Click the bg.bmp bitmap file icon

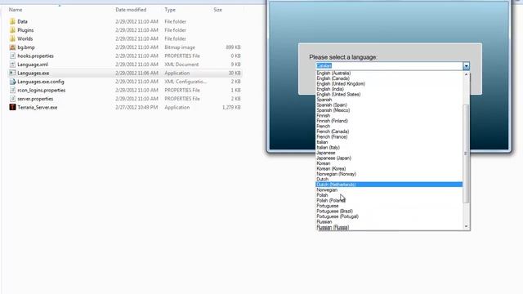click(12, 47)
